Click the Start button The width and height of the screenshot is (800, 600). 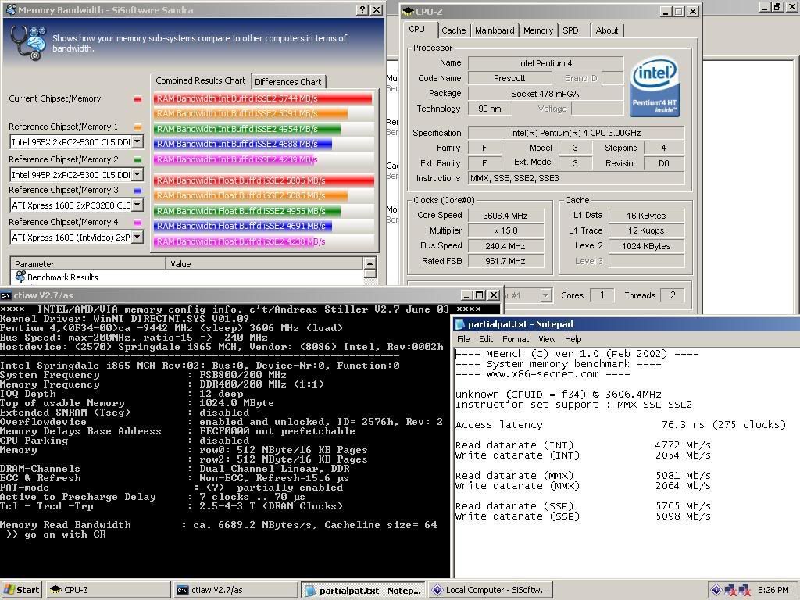click(21, 590)
